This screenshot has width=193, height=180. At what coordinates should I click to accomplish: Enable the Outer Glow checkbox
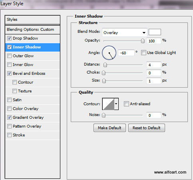9,56
